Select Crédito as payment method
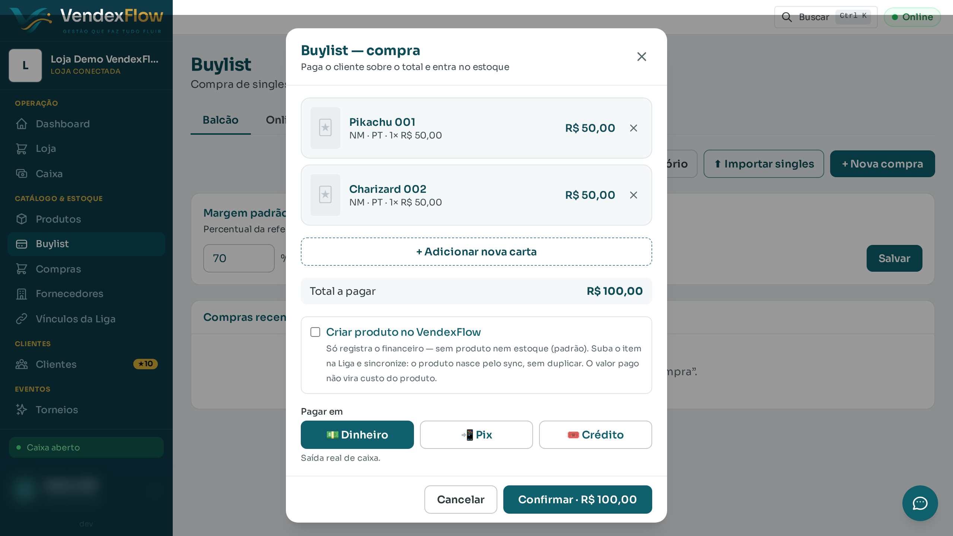Viewport: 953px width, 536px height. [595, 435]
